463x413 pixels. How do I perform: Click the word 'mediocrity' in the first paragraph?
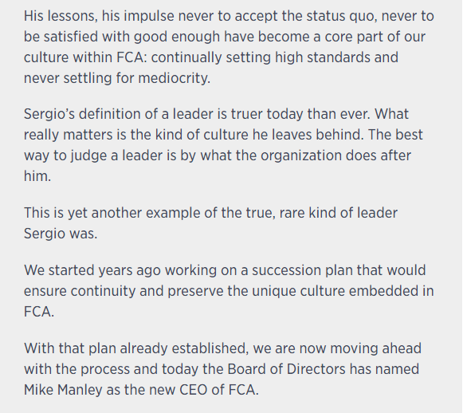172,79
